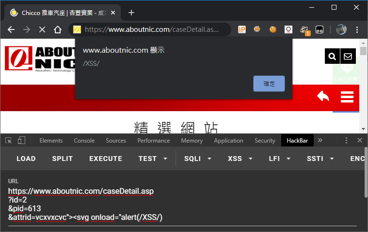Click the site search magnifier icon

[332, 56]
